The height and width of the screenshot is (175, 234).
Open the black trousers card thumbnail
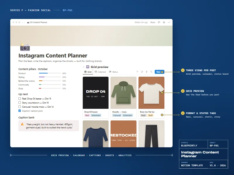pos(151,134)
